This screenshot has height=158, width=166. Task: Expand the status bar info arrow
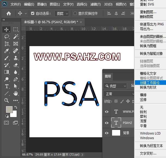pyautogui.click(x=82, y=155)
